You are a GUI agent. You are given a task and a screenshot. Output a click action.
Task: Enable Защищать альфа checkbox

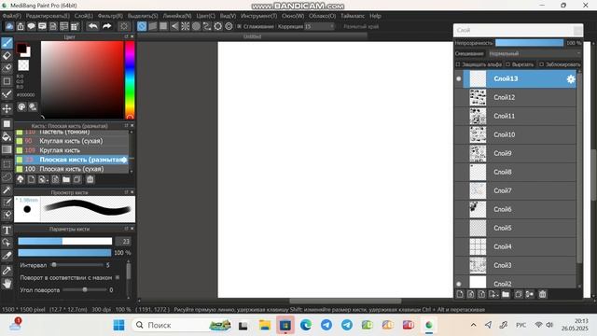[x=458, y=64]
